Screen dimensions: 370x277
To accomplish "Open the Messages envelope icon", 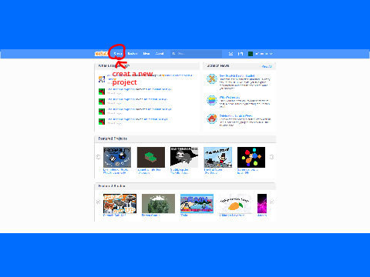I will click(230, 54).
